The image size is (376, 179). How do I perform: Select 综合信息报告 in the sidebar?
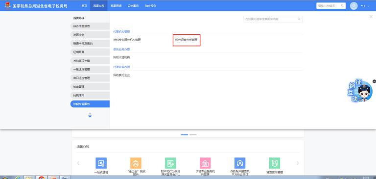[90, 26]
